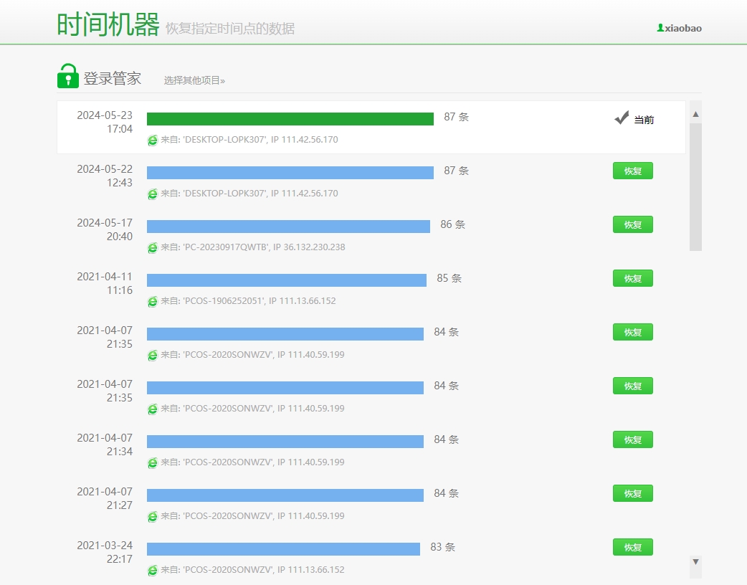
Task: Click the 87 条 count in the 2024-05-23 row
Action: tap(457, 117)
